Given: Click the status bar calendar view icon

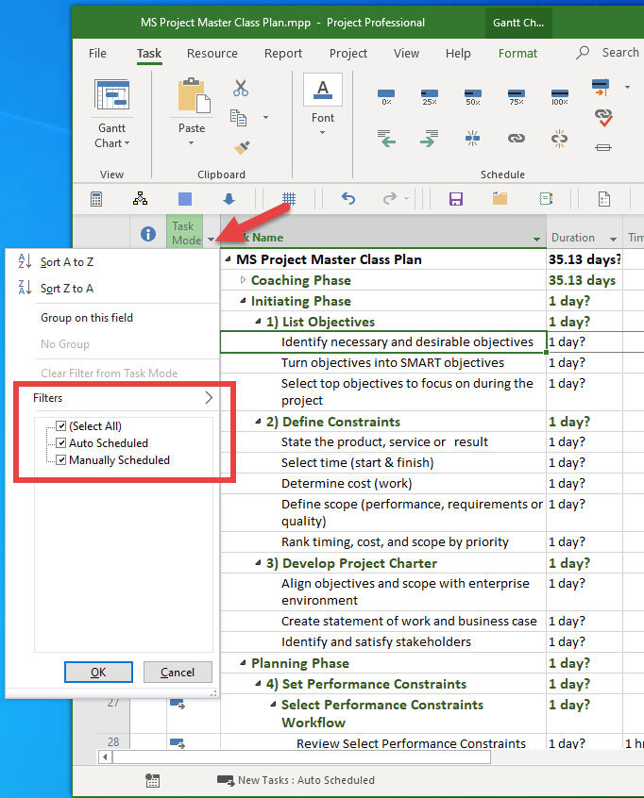Looking at the screenshot, I should coord(152,780).
